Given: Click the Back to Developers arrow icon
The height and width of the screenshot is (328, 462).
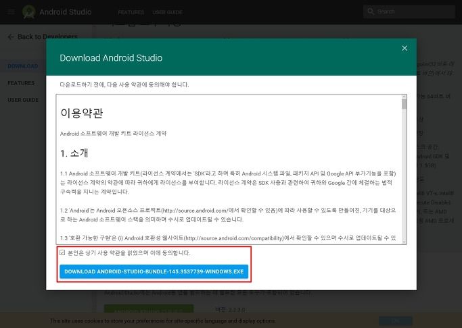Looking at the screenshot, I should click(x=11, y=36).
